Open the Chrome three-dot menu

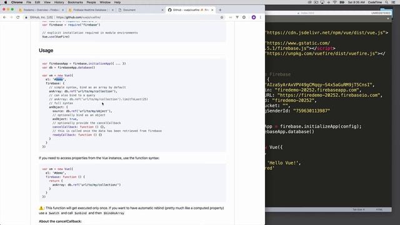261,17
